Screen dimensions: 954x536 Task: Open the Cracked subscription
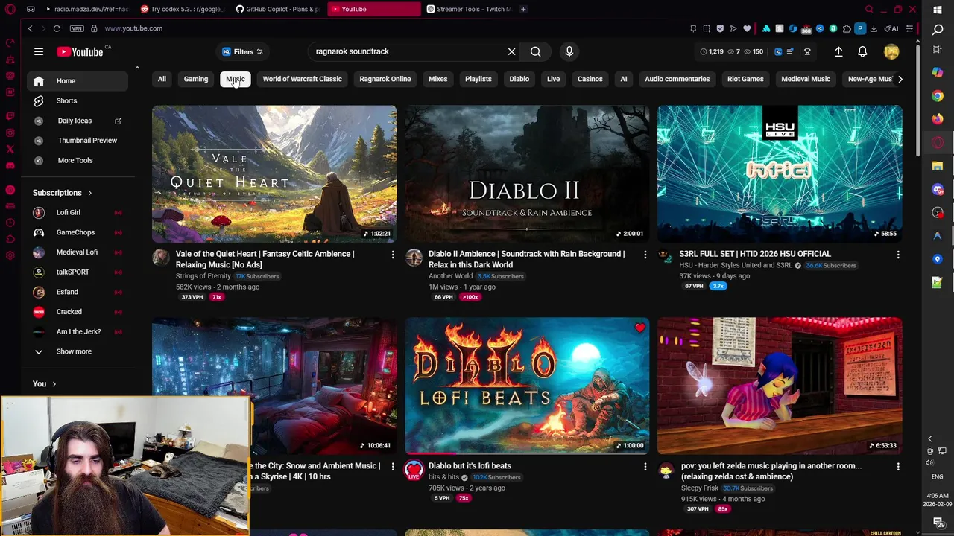click(x=78, y=312)
